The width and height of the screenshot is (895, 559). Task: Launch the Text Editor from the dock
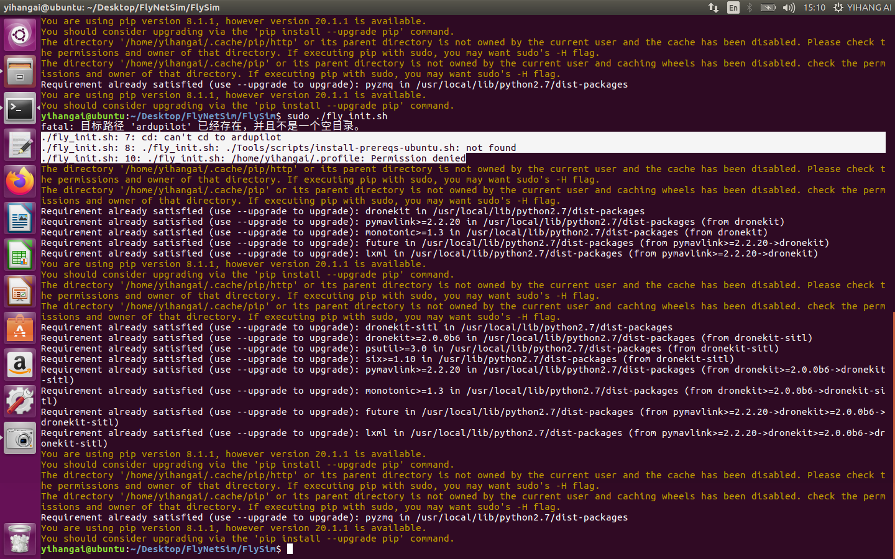coord(20,145)
